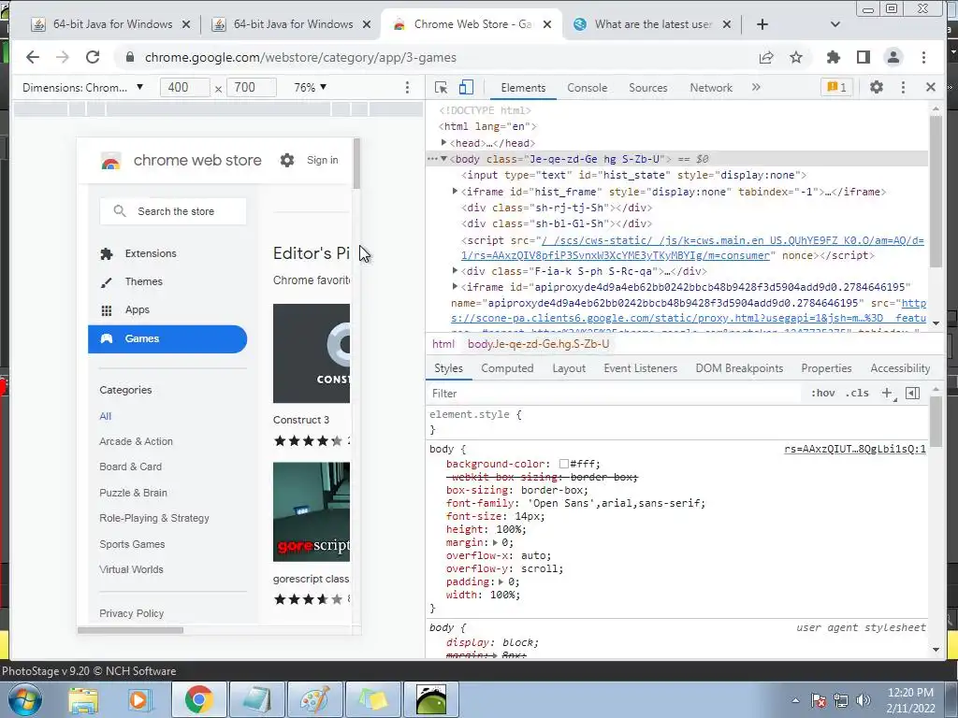Open the Layout tab
Image resolution: width=958 pixels, height=718 pixels.
[x=569, y=368]
